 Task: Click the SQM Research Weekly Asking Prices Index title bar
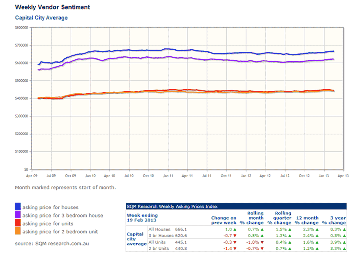point(236,207)
